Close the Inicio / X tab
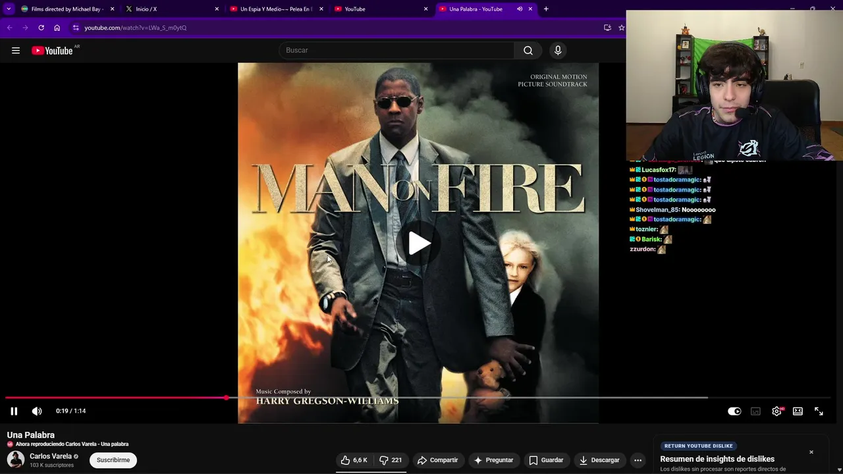The height and width of the screenshot is (474, 843). (217, 9)
